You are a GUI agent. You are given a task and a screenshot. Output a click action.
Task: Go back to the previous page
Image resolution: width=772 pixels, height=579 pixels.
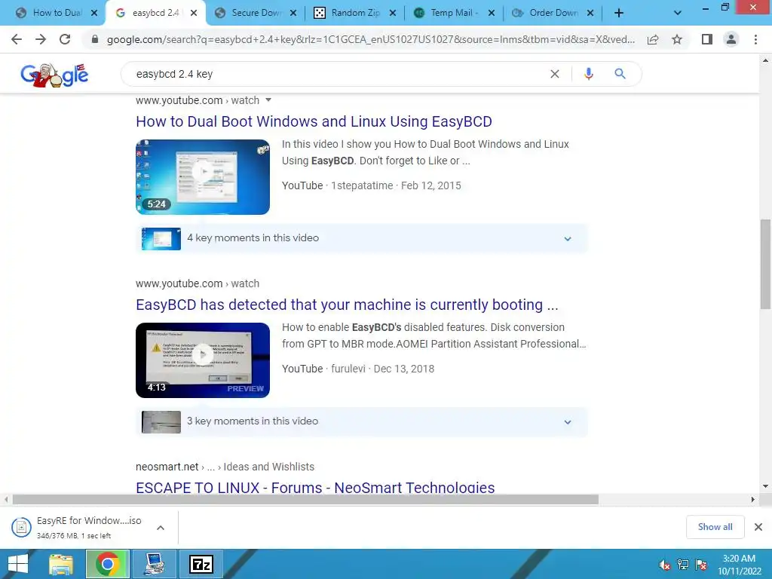point(17,39)
